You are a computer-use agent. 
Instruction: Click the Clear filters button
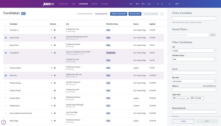click(183, 121)
